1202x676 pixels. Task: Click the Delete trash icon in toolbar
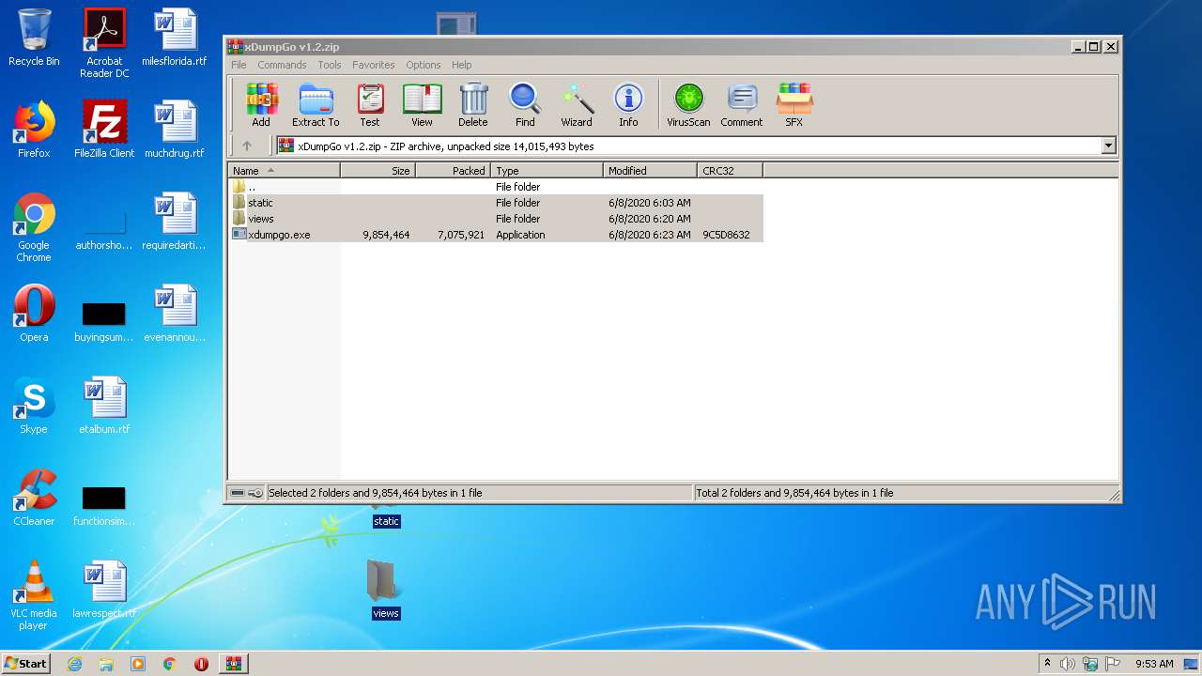tap(473, 104)
